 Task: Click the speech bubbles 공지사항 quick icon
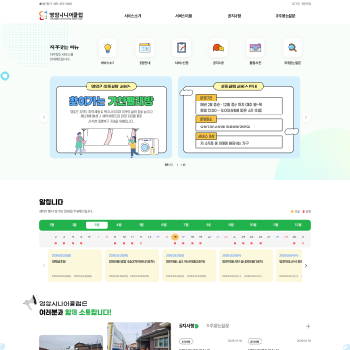(219, 47)
